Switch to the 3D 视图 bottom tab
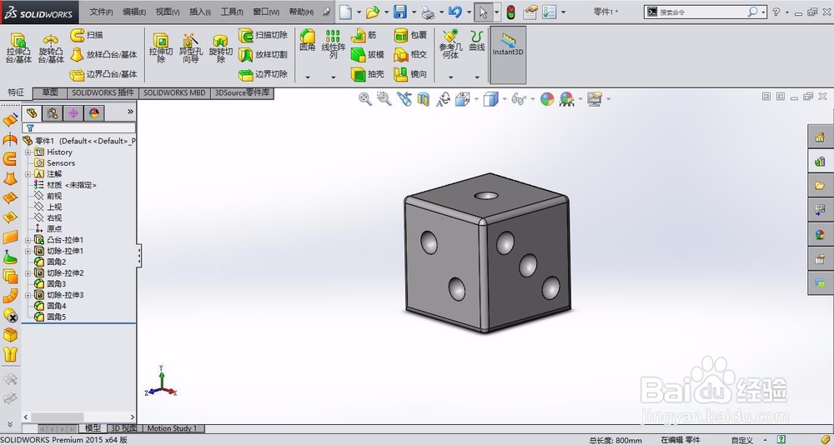The width and height of the screenshot is (834, 445). coord(123,428)
